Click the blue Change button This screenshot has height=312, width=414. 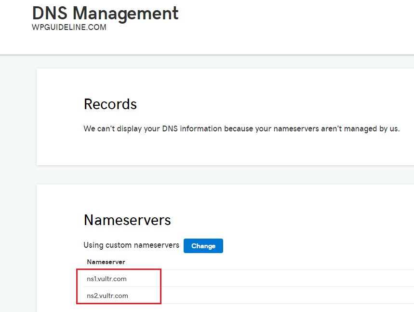(x=203, y=246)
